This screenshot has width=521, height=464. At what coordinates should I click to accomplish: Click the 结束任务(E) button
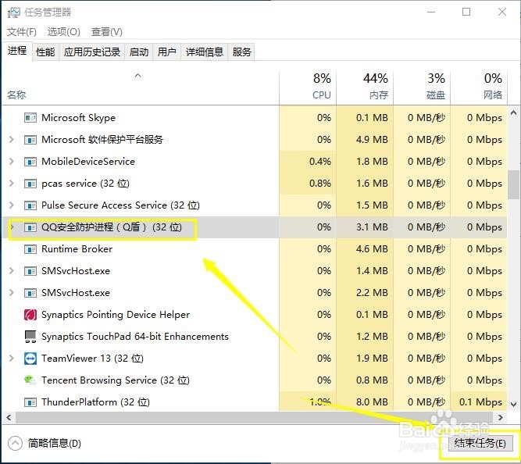480,443
